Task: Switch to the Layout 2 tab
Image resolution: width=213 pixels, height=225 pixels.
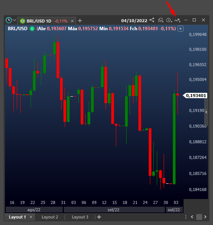Action: pos(50,217)
